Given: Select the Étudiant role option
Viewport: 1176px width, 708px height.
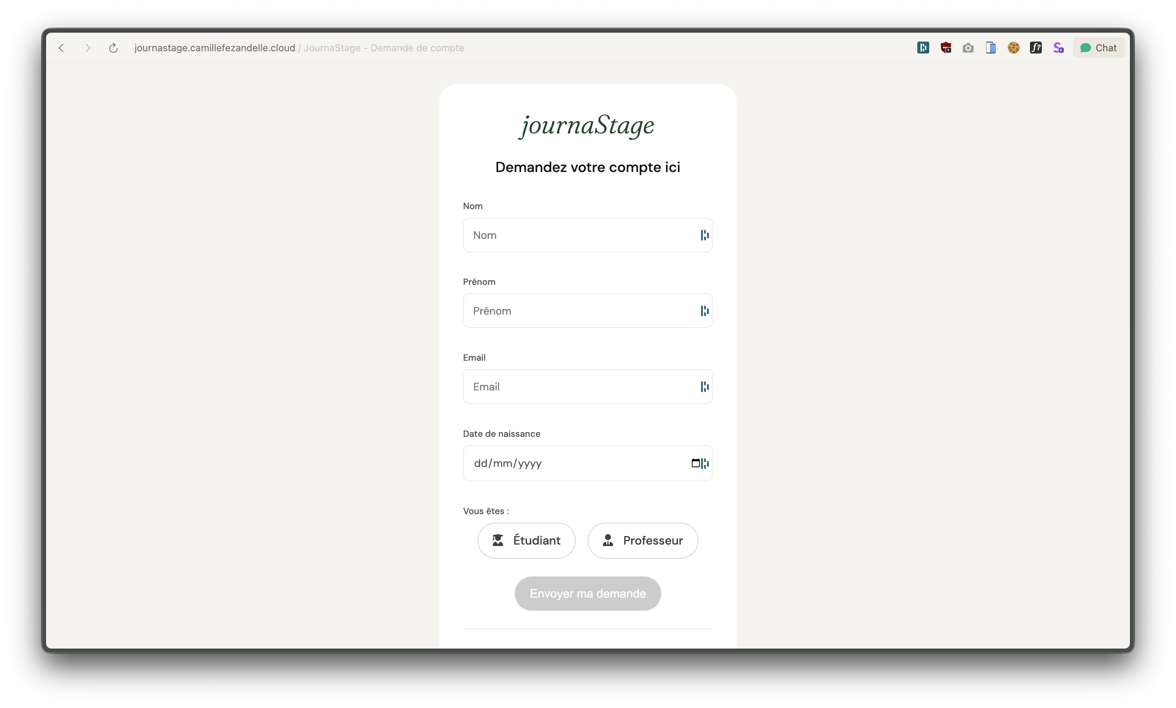Looking at the screenshot, I should pyautogui.click(x=526, y=540).
